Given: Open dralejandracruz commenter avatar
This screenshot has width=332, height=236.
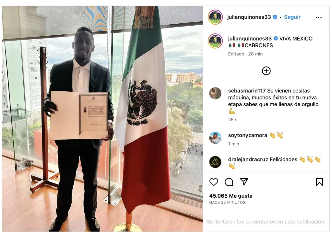Looking at the screenshot, I should point(215,162).
